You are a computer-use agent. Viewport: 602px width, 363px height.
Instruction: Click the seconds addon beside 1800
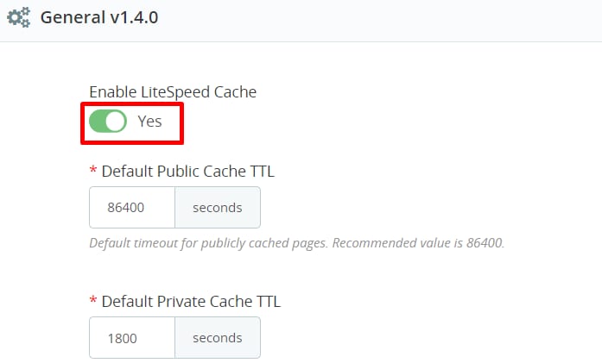pyautogui.click(x=217, y=338)
